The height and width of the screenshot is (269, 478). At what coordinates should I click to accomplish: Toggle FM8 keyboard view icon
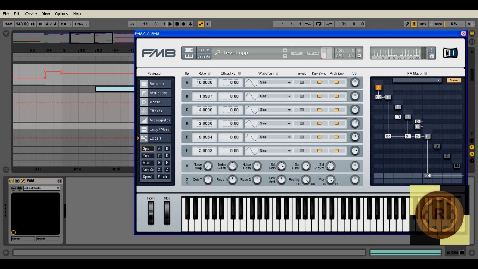point(189,56)
